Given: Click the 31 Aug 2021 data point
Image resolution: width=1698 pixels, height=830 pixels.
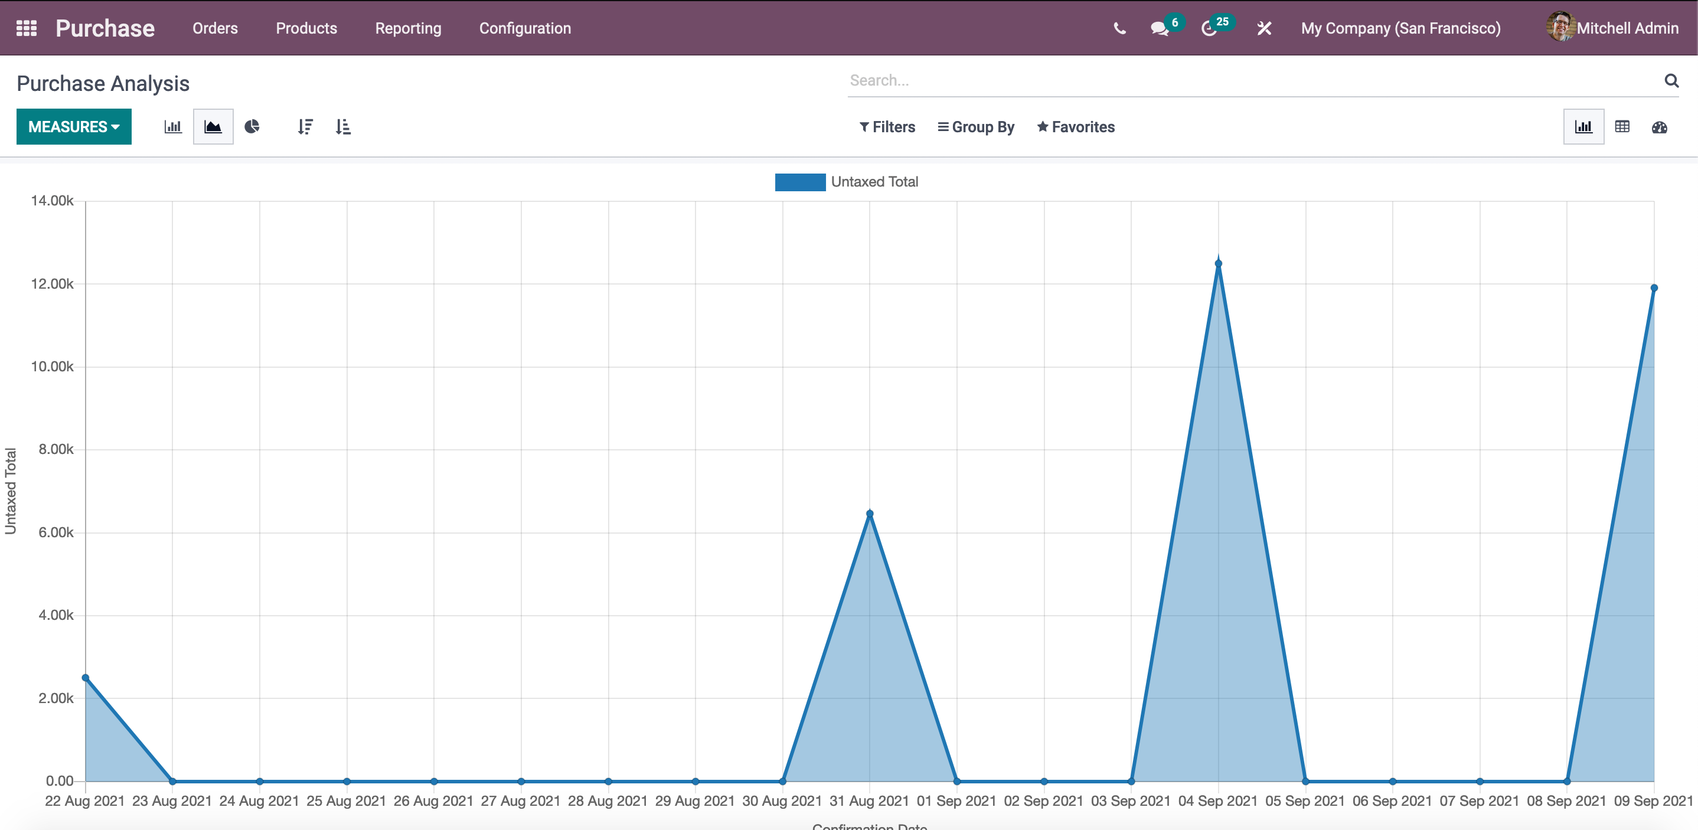Looking at the screenshot, I should [x=870, y=514].
